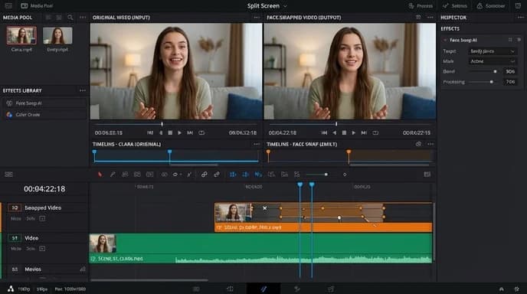Open the third top-bar tab with lock icon
This screenshot has width=527, height=294.
pyautogui.click(x=491, y=5)
